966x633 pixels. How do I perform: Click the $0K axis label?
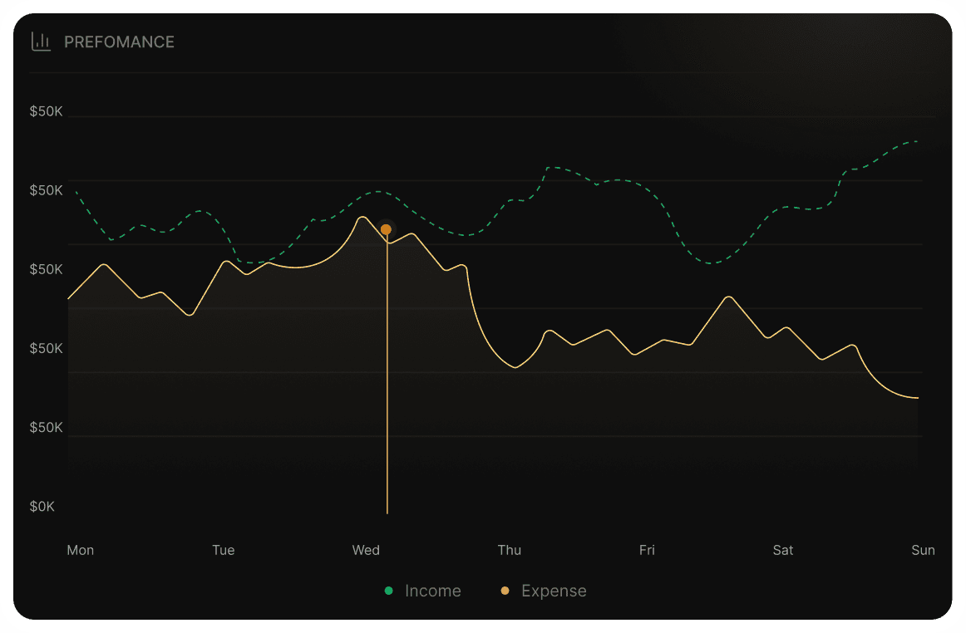pos(42,506)
